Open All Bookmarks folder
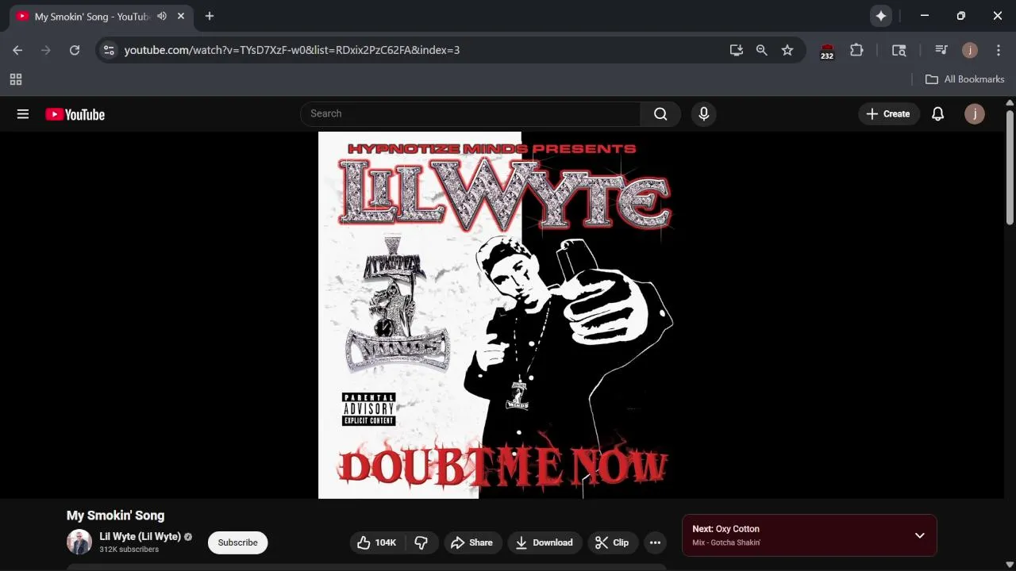This screenshot has height=571, width=1016. click(965, 79)
